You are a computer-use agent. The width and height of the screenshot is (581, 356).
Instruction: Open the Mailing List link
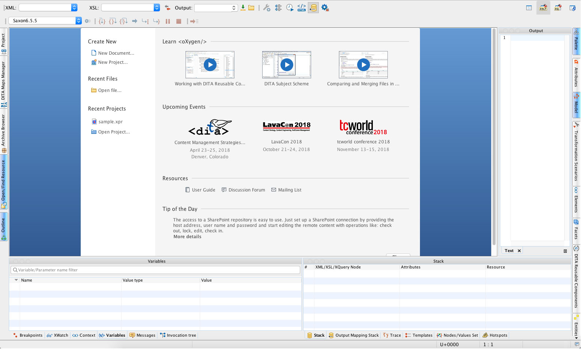[x=286, y=190]
